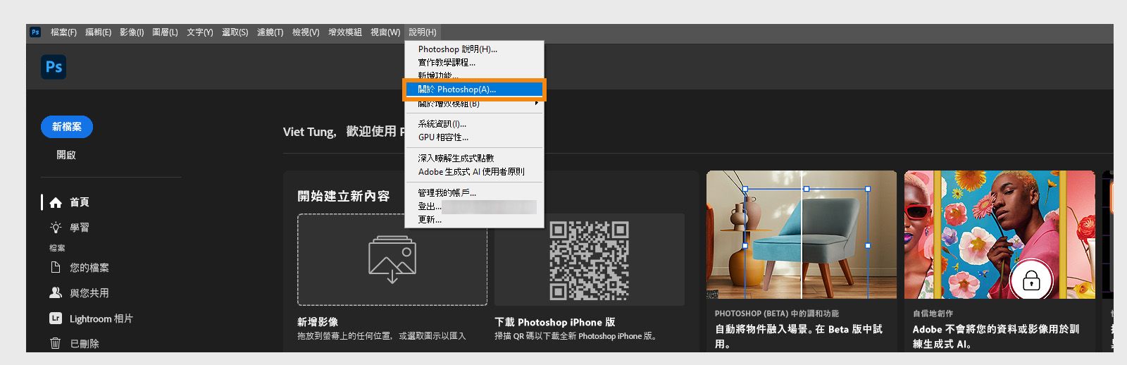Open the 濾鏡(T) menu
Image resolution: width=1127 pixels, height=365 pixels.
(x=270, y=32)
